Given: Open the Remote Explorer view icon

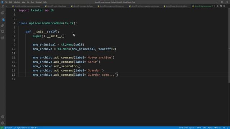Looking at the screenshot, I should point(3,32).
